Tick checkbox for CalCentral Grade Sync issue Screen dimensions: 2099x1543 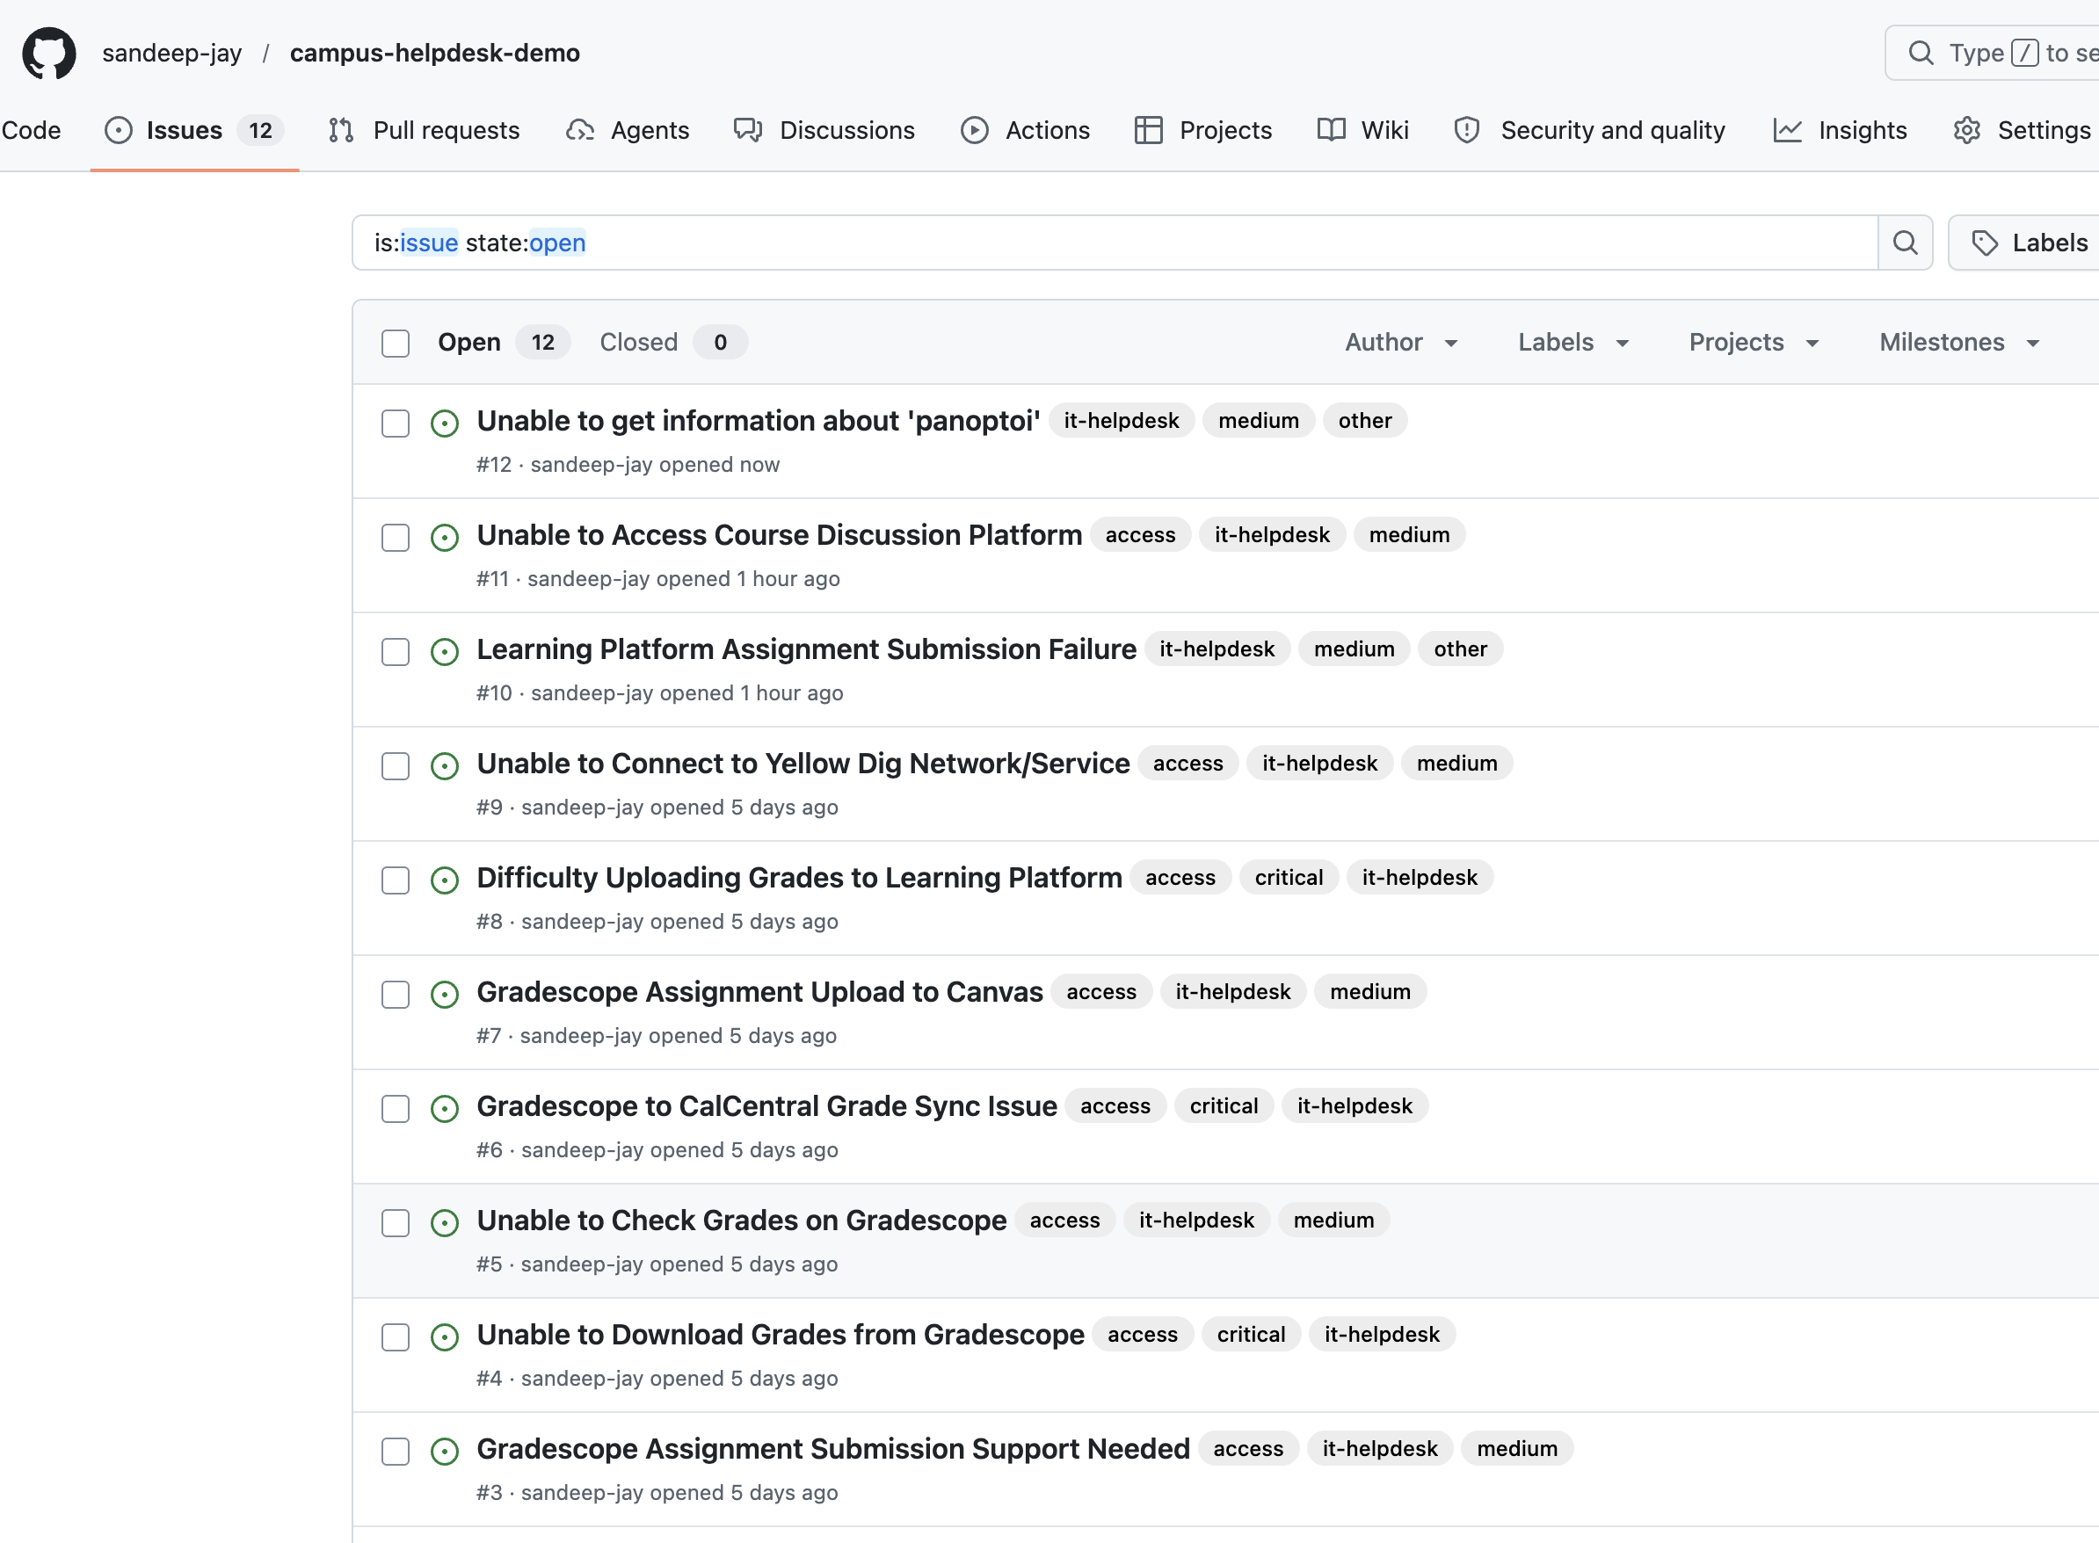pyautogui.click(x=396, y=1109)
